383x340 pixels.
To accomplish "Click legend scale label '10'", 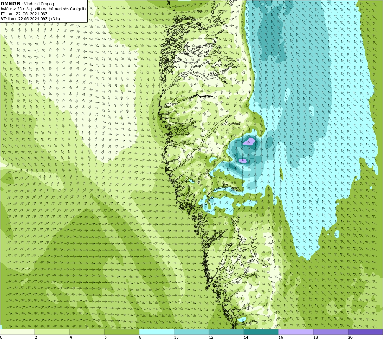I will 176,337.
